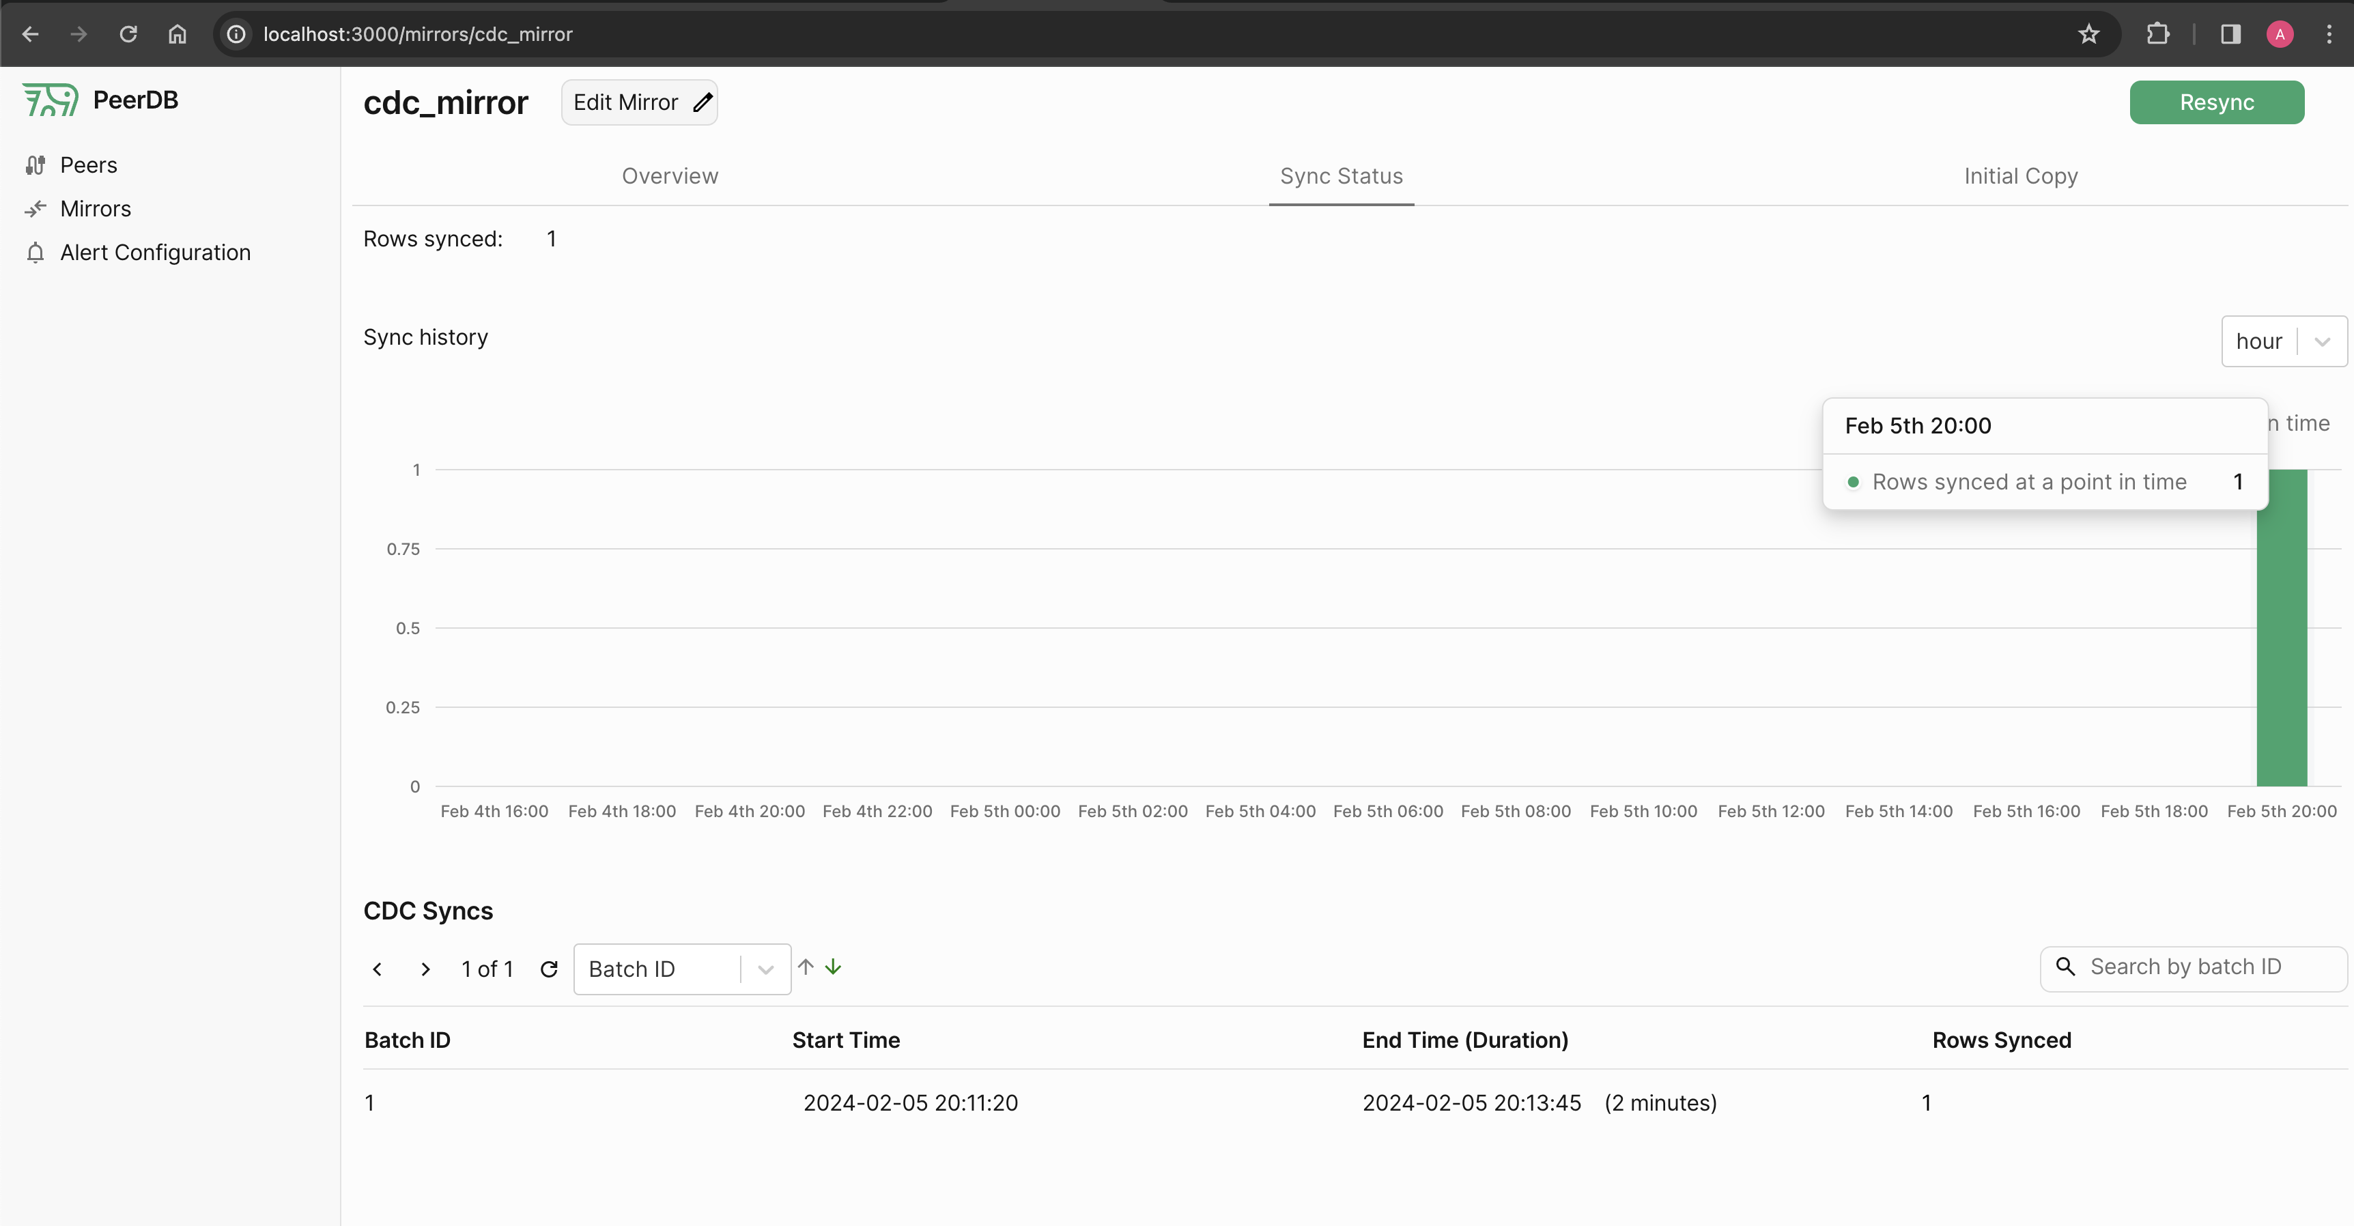Sort batches descending with down arrow
The height and width of the screenshot is (1226, 2354).
tap(834, 967)
